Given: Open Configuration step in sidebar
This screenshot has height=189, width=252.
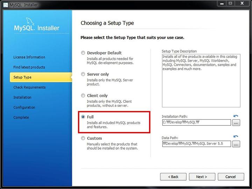Looking at the screenshot, I should [24, 107].
